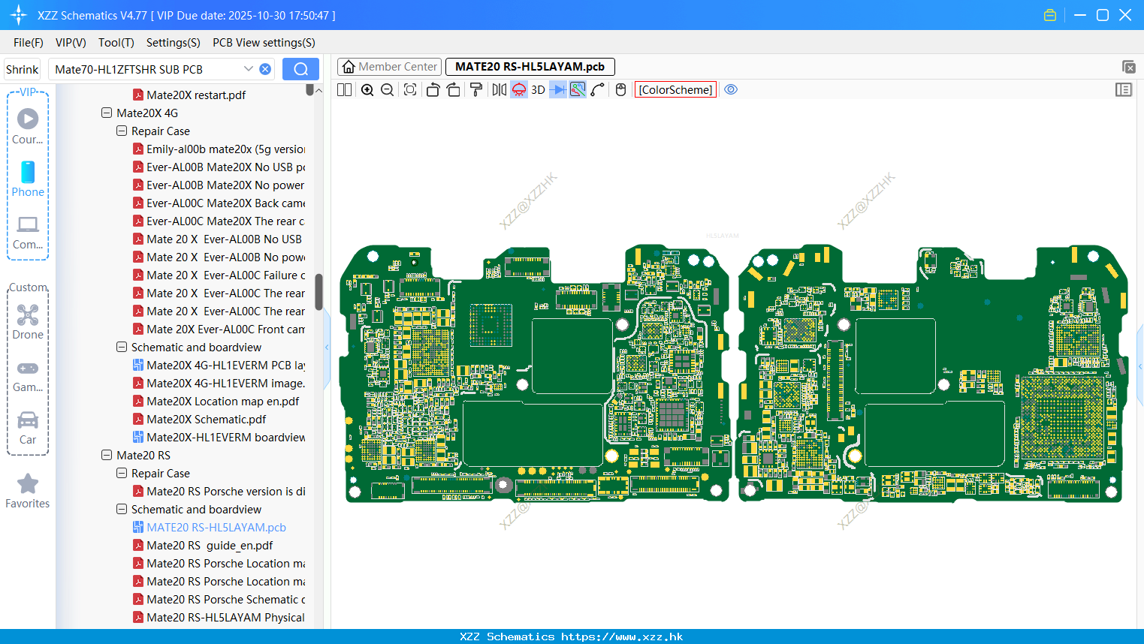Screen dimensions: 1144x644
Task: Select the Phone category
Action: [28, 179]
